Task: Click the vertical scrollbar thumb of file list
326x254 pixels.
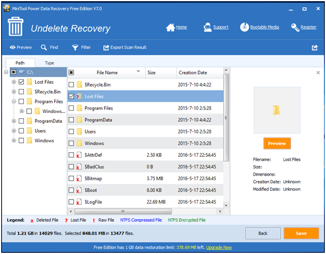Action: click(226, 118)
